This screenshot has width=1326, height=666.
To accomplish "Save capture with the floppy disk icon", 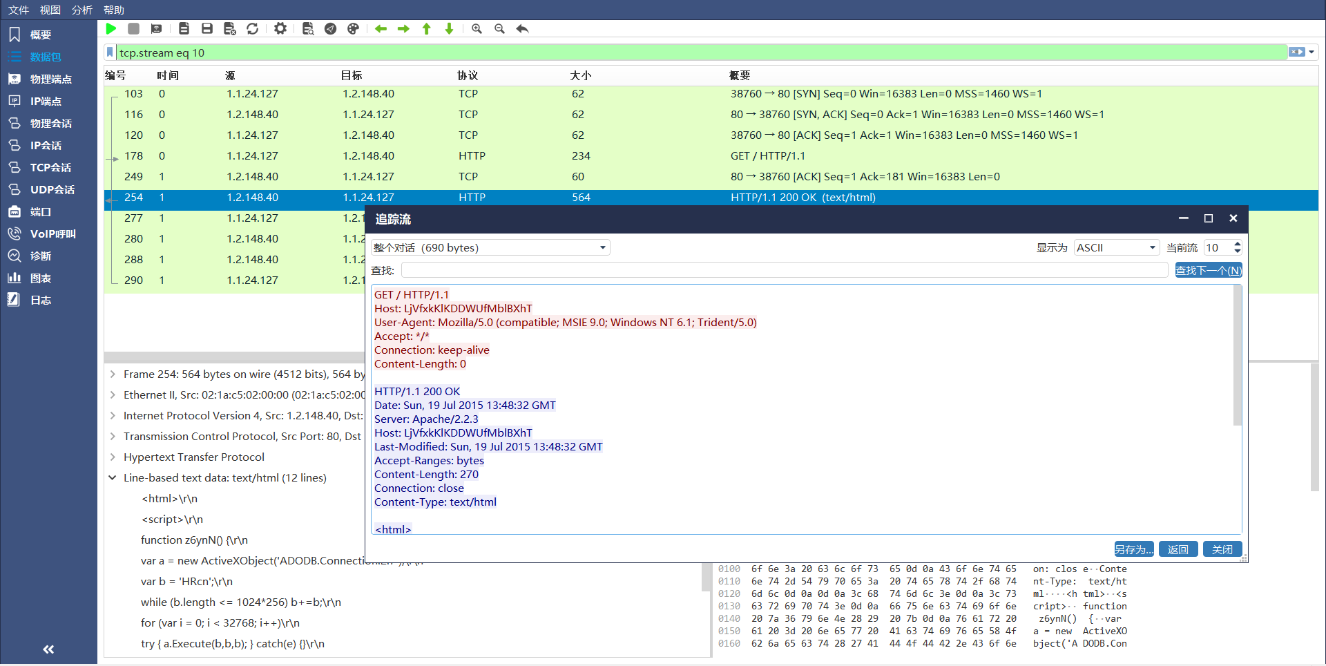I will (x=206, y=28).
